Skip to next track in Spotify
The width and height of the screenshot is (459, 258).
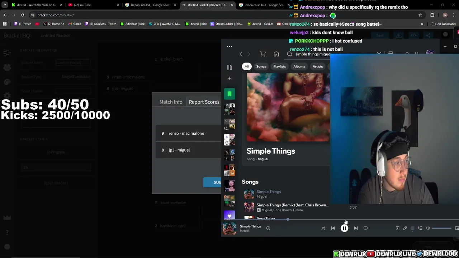point(356,228)
